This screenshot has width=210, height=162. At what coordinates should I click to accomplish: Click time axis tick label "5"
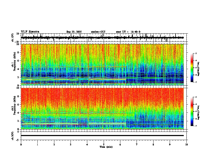tap(104, 145)
